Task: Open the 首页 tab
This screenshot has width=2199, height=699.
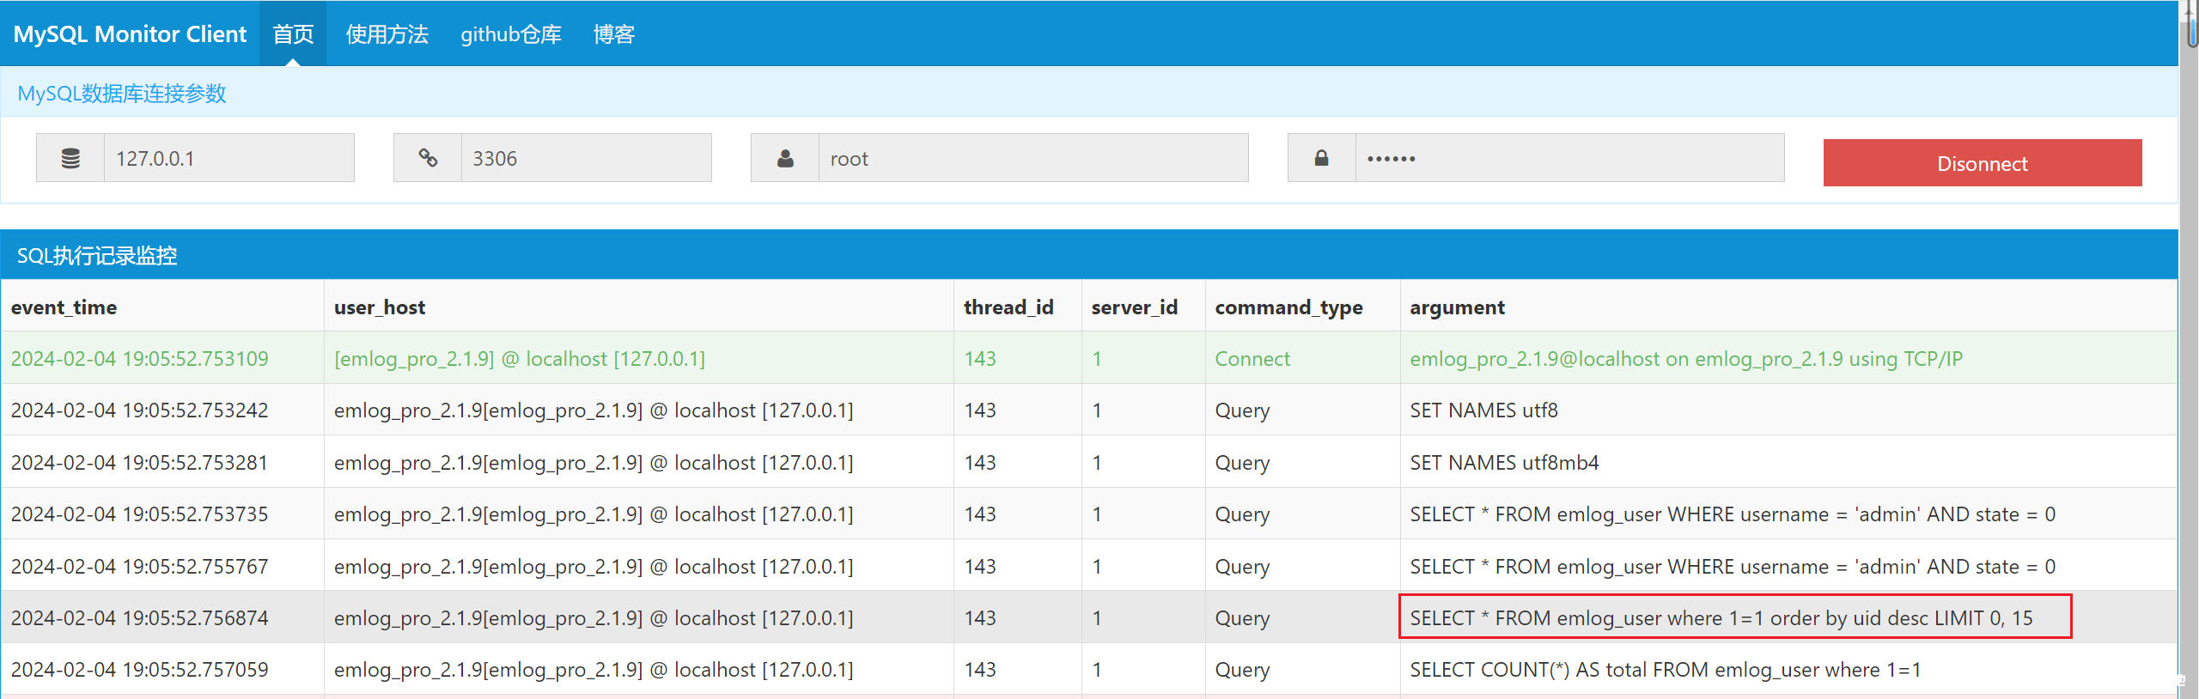Action: click(293, 34)
